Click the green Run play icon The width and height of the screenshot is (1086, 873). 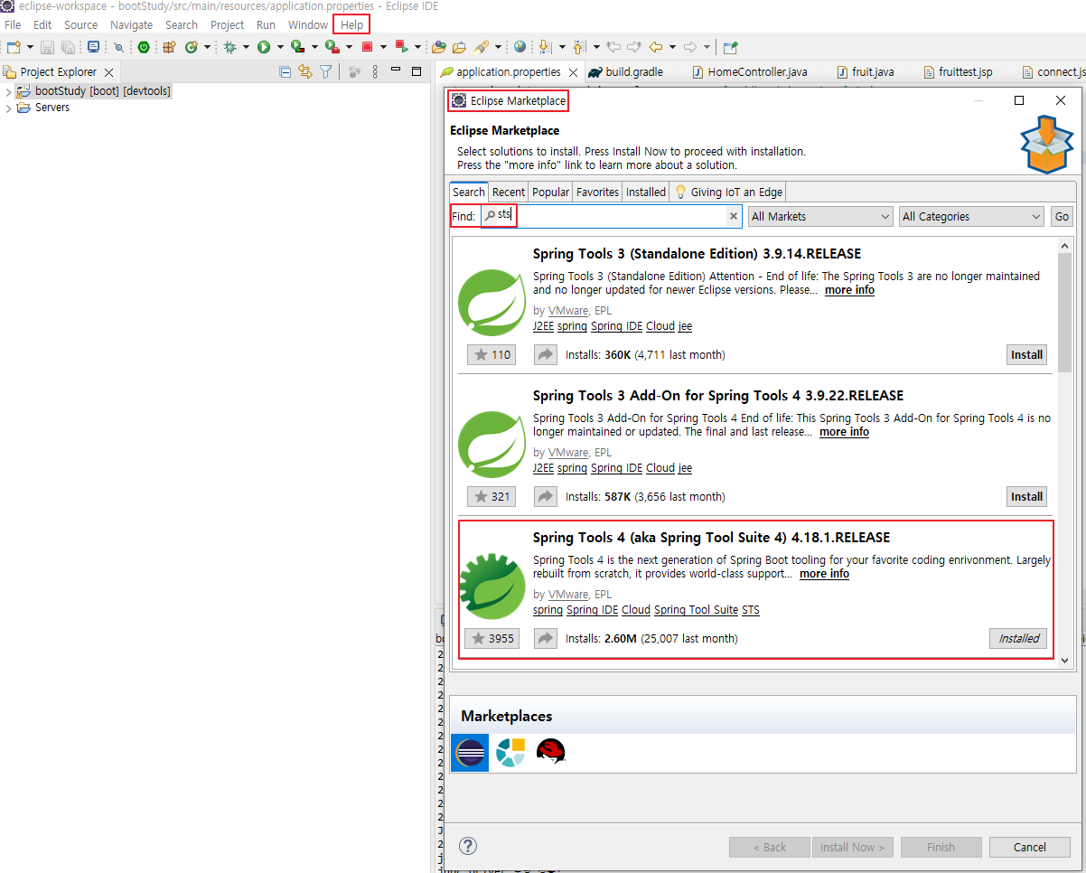click(x=264, y=47)
